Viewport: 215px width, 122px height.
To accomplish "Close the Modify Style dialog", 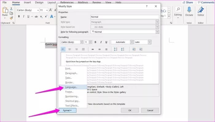I will point(156,6).
